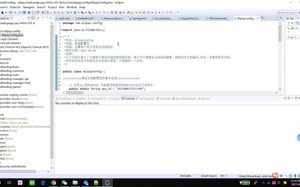The height and width of the screenshot is (187, 300).
Task: Open the Window menu
Action: 72,7
